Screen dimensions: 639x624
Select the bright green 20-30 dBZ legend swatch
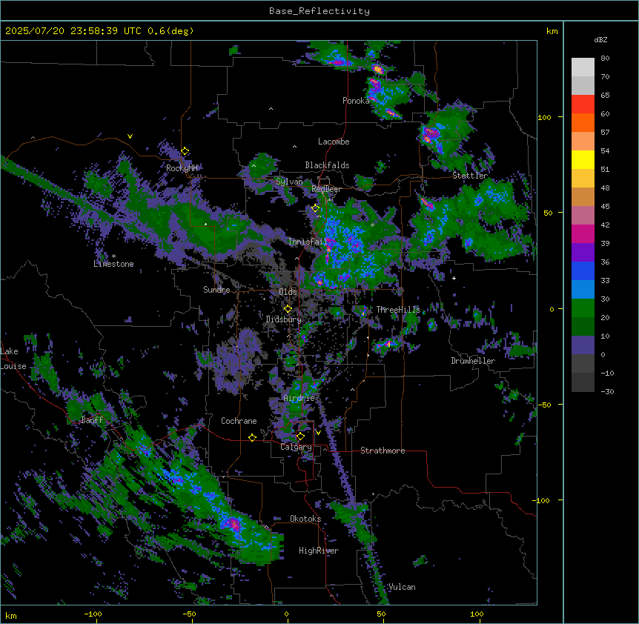tap(583, 308)
